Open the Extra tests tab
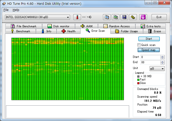This screenshot has width=172, height=121. 151,26
